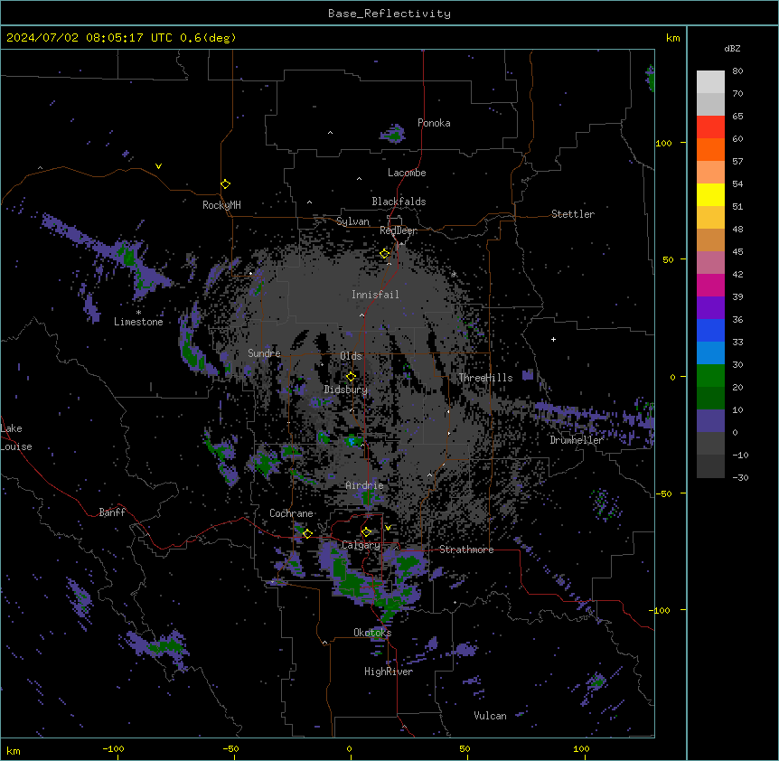Click the Cochrane label

click(291, 513)
